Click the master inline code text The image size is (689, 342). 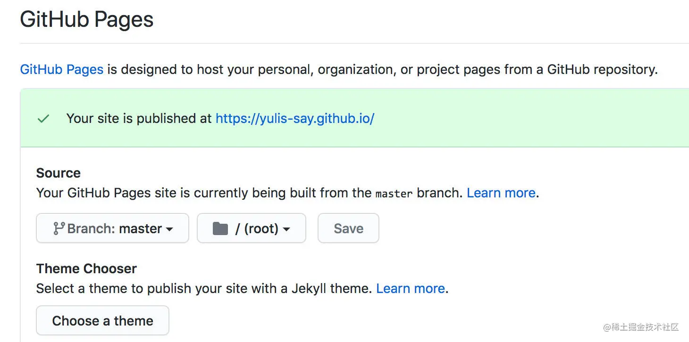click(x=394, y=193)
